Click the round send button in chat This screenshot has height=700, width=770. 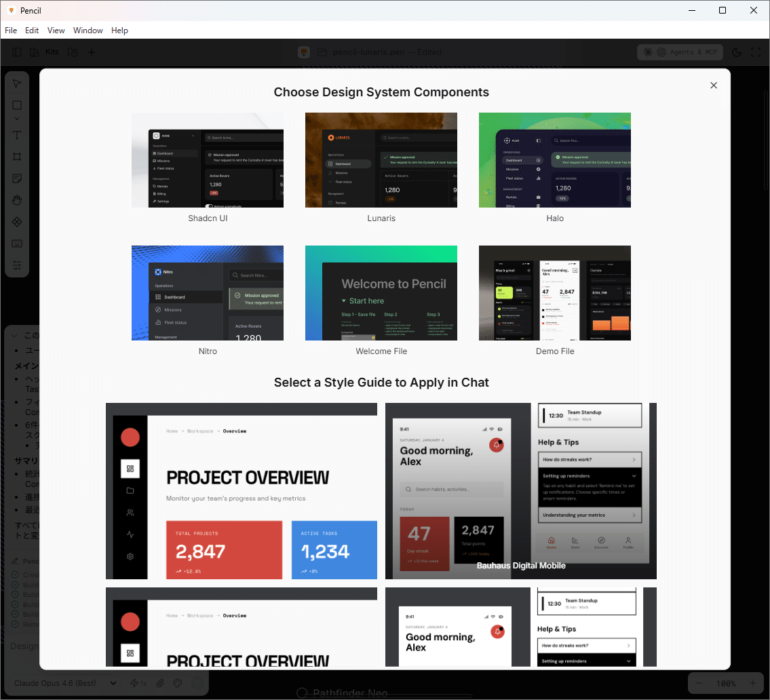197,683
